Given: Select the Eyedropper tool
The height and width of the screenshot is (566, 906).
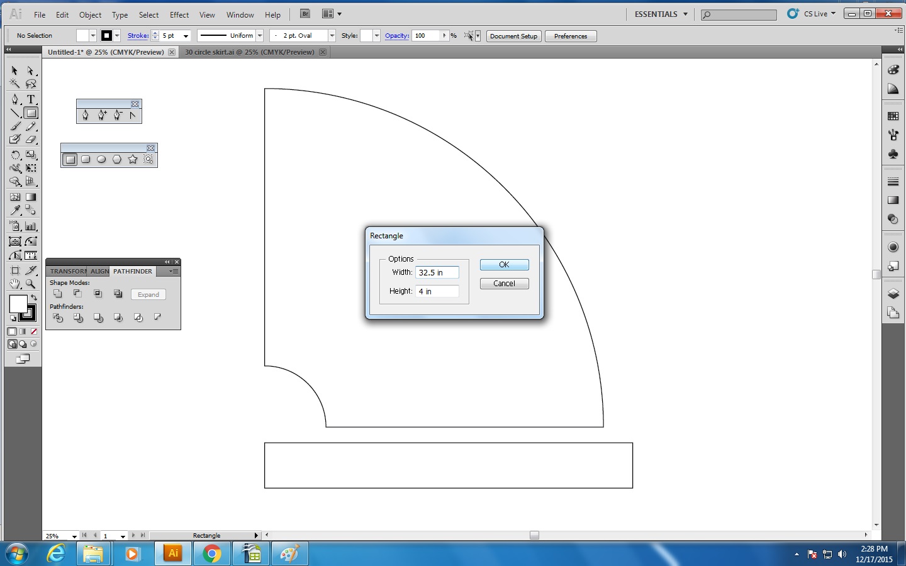Looking at the screenshot, I should tap(14, 211).
